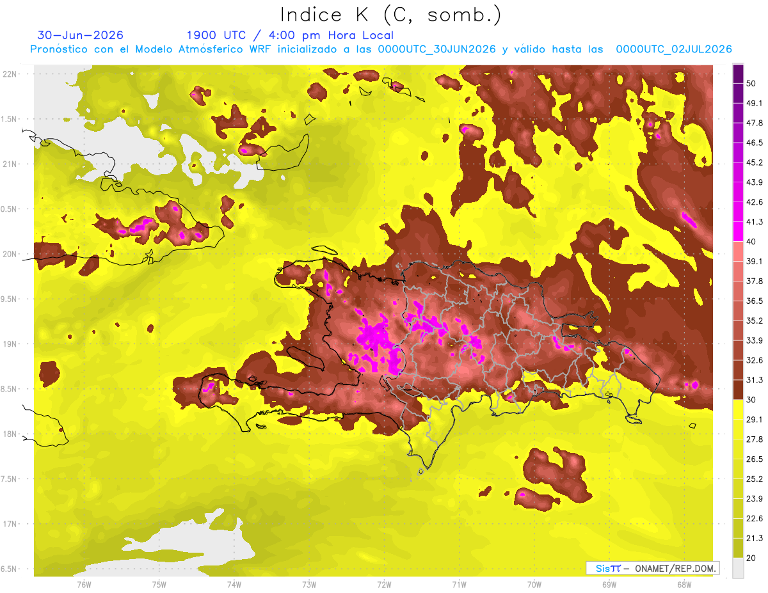Click the '40' colorbar label

tap(752, 242)
